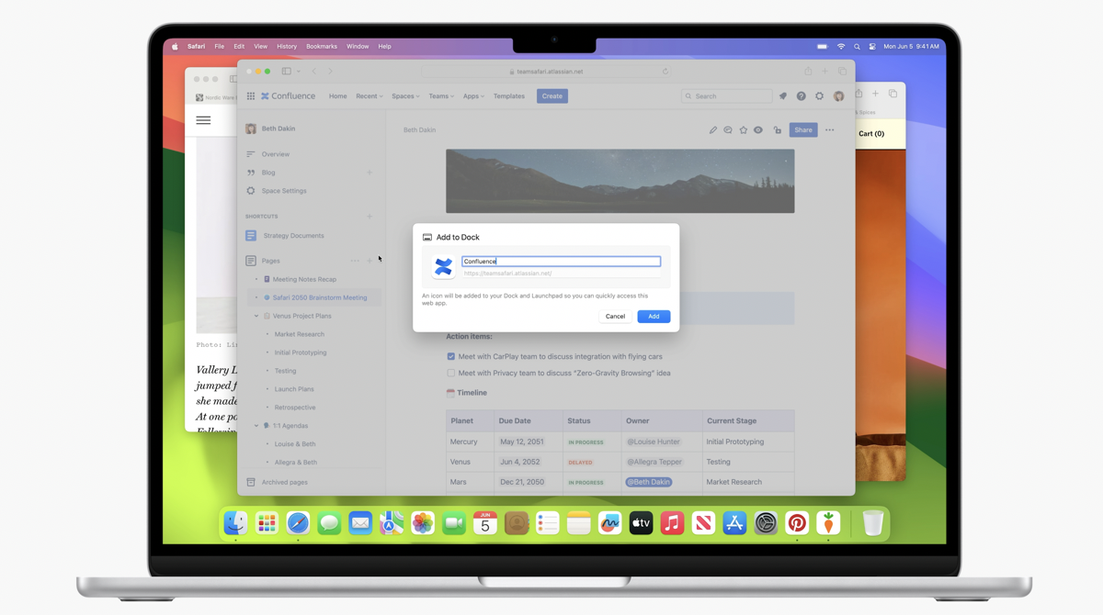Open Space Settings
This screenshot has width=1103, height=615.
284,191
